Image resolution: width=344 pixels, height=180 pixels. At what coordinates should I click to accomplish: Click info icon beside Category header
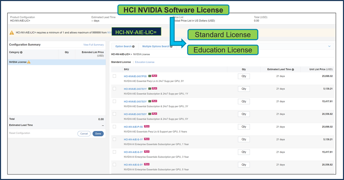[21, 52]
